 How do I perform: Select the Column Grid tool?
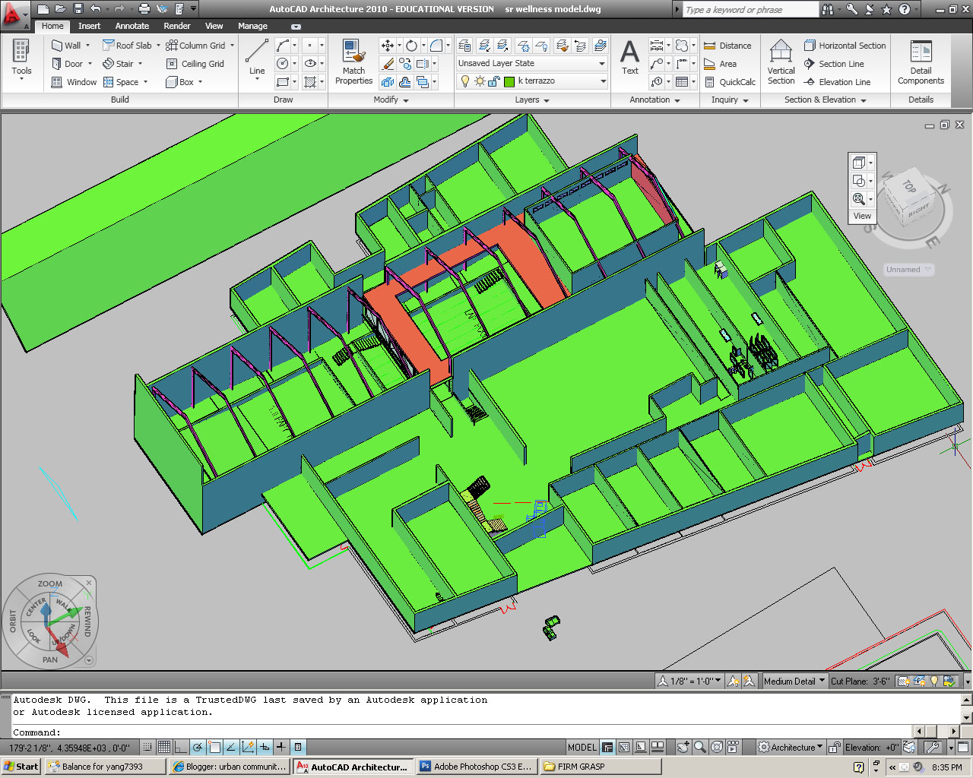pyautogui.click(x=196, y=46)
